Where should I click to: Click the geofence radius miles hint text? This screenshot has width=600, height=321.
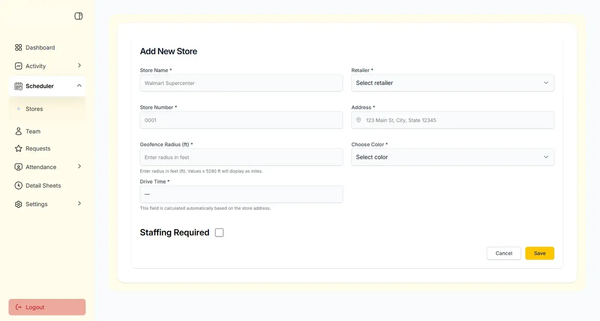coord(201,171)
